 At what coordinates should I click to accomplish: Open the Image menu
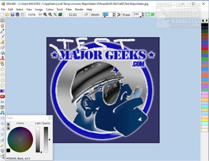tap(39, 9)
